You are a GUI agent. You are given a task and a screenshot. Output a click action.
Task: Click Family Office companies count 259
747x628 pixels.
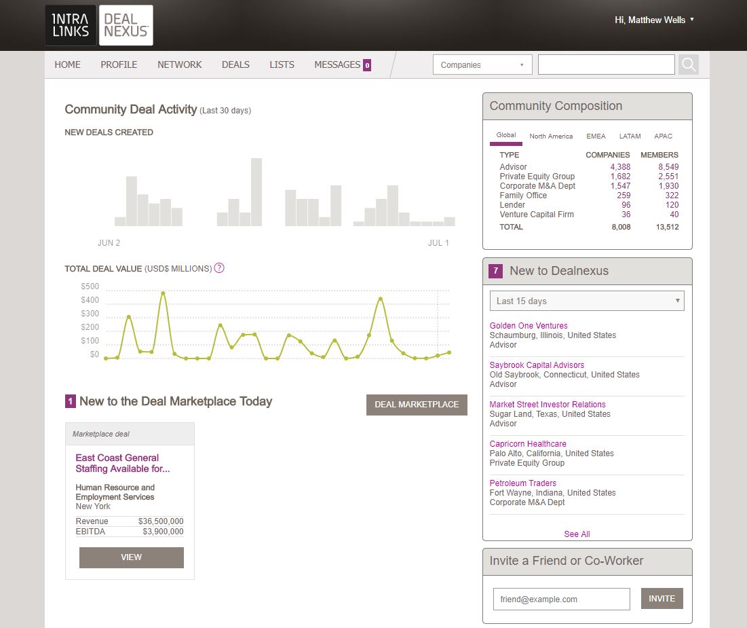624,196
